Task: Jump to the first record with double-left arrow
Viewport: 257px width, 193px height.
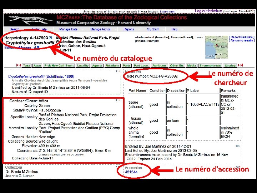Action: 17,65
